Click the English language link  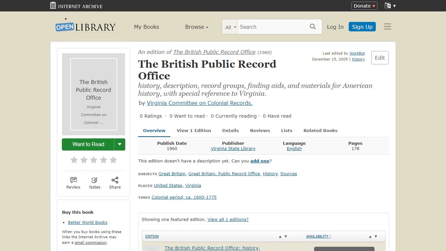pos(294,149)
